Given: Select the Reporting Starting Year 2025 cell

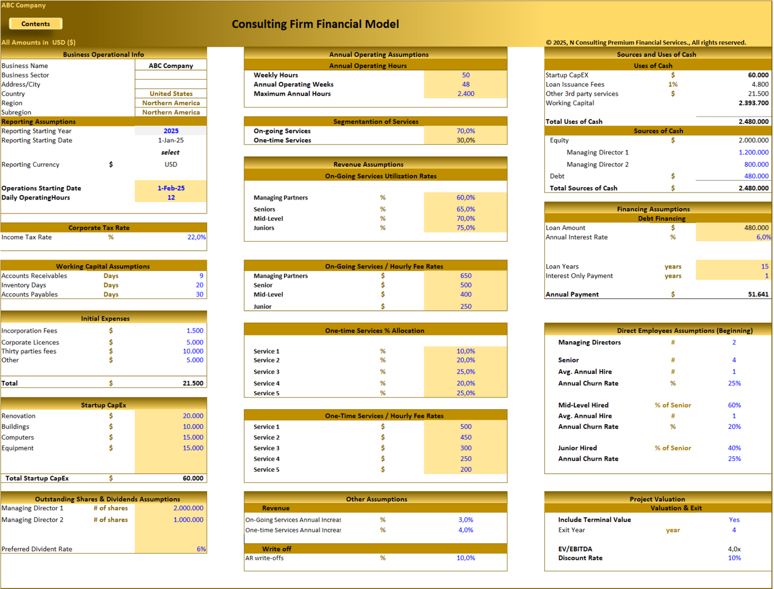Looking at the screenshot, I should (171, 131).
